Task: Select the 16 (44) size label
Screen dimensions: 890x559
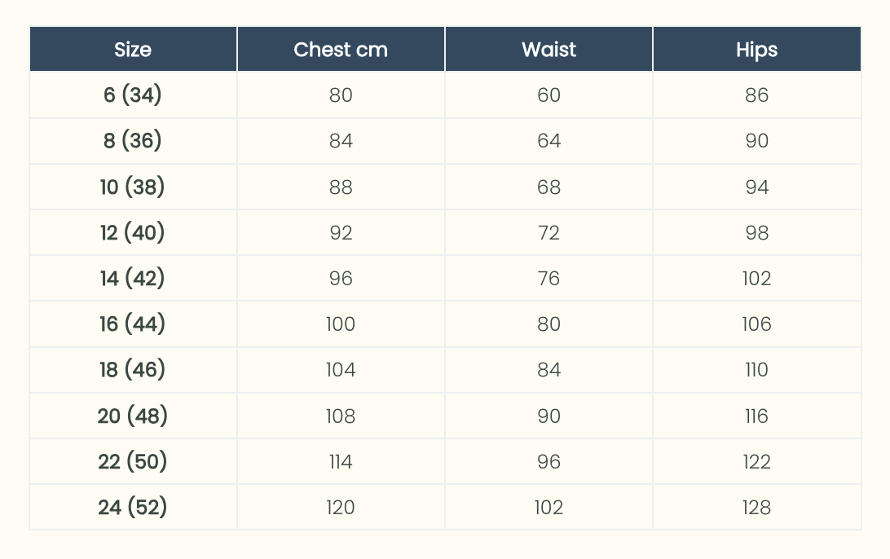Action: click(x=133, y=324)
